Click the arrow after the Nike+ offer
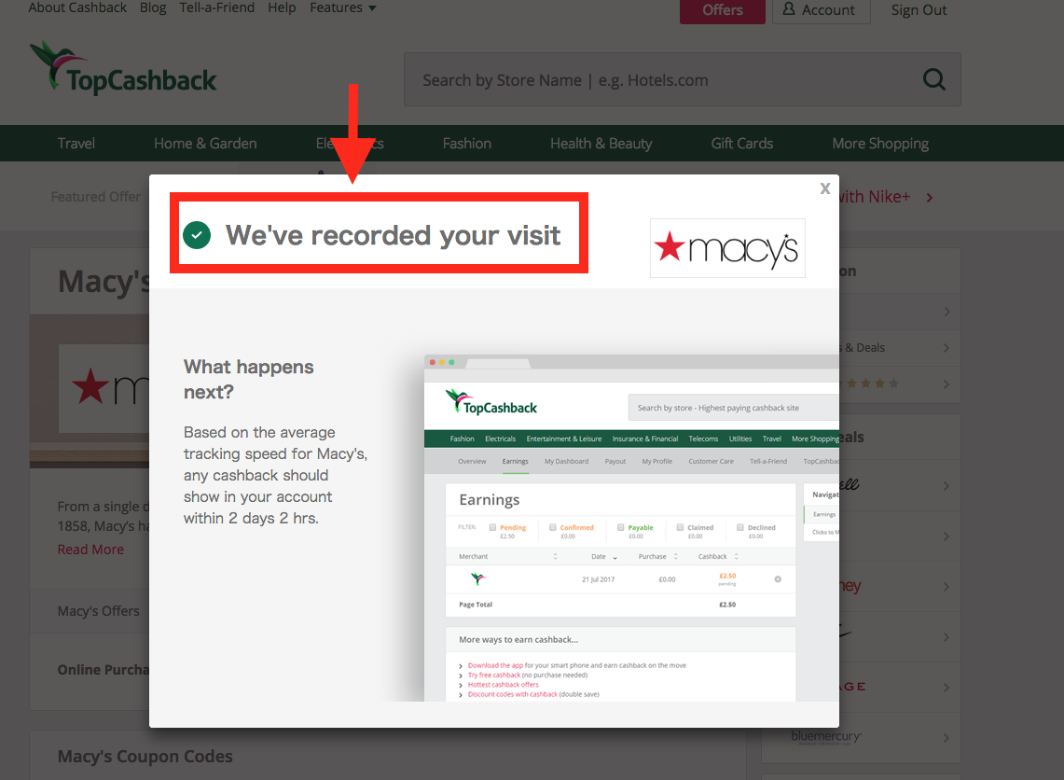This screenshot has height=780, width=1064. coord(930,198)
